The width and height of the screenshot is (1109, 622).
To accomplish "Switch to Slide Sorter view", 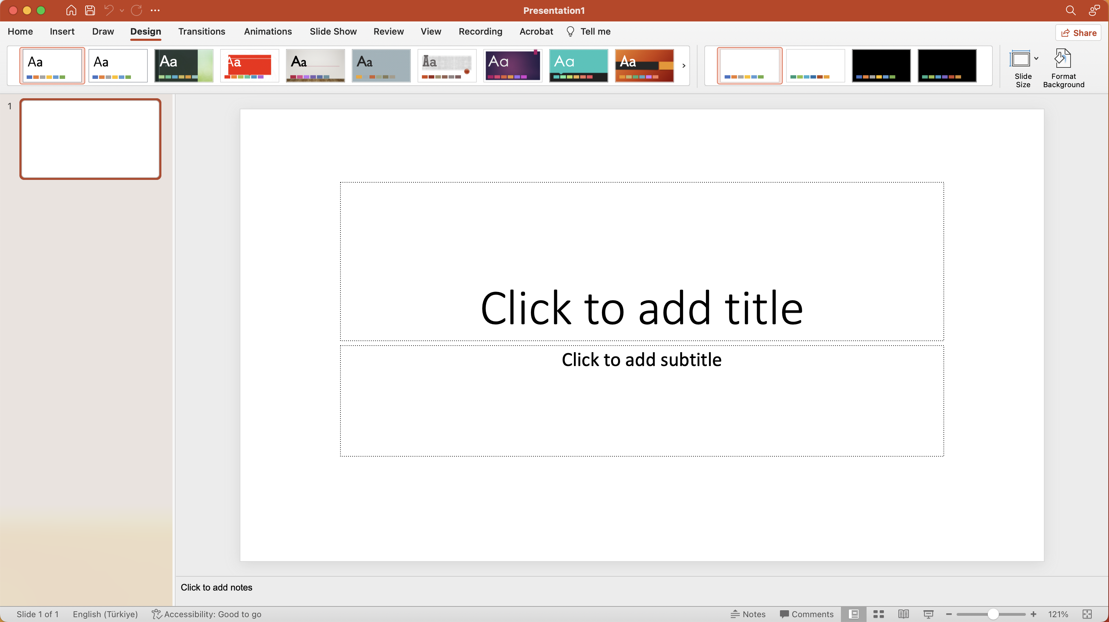I will coord(879,614).
